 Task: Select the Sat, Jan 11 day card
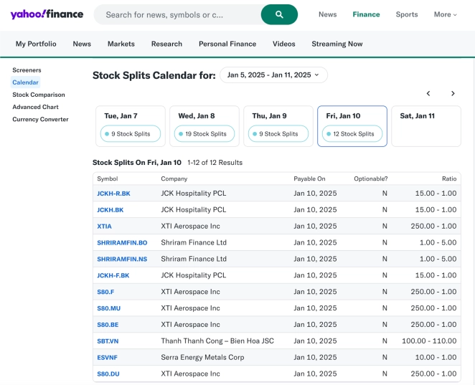tap(425, 125)
